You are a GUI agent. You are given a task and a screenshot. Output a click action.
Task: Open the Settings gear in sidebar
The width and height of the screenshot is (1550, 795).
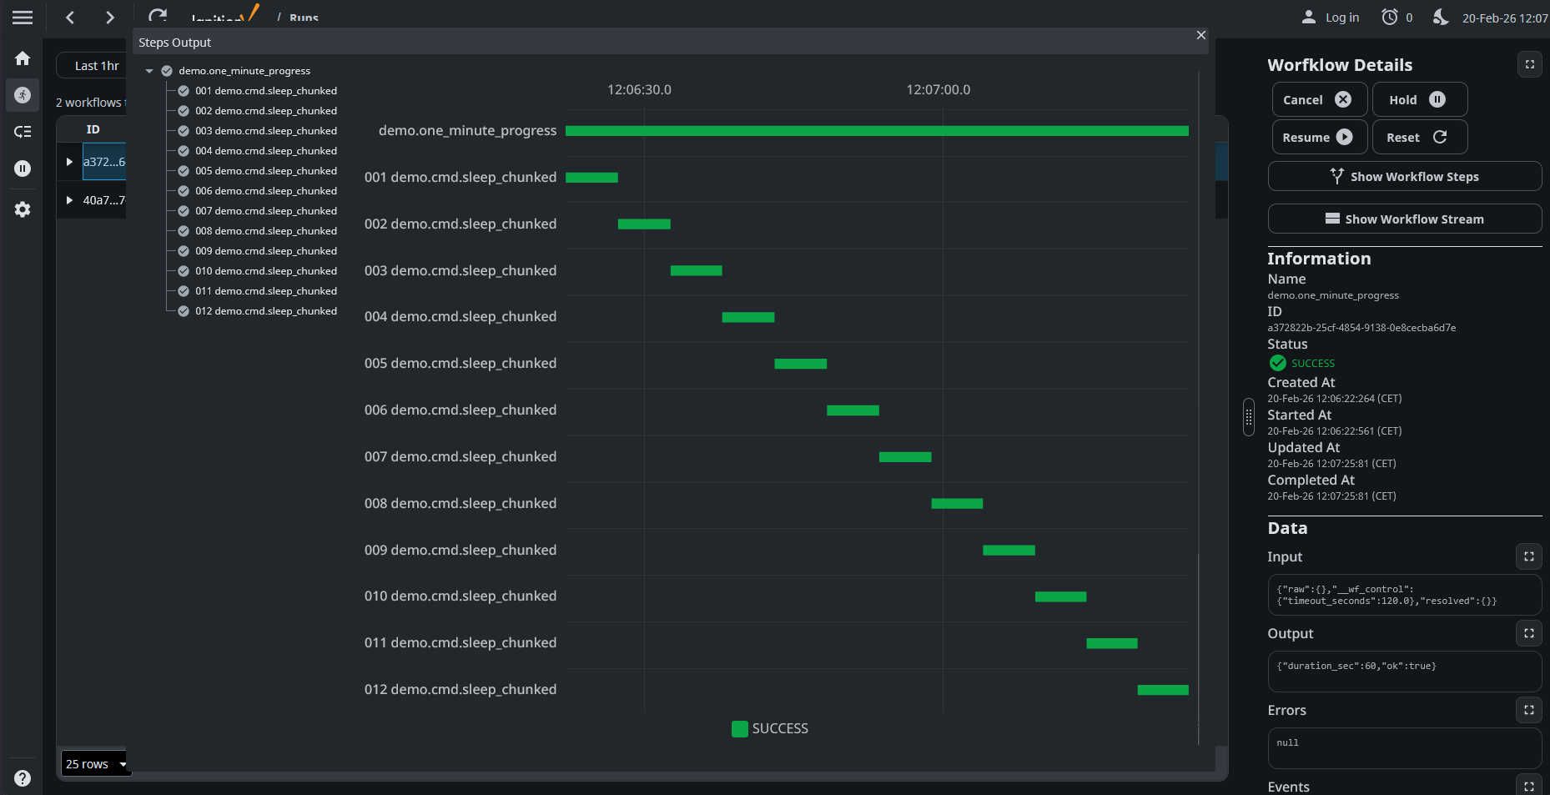(x=23, y=209)
